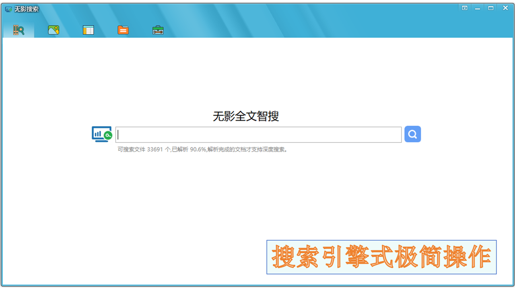Maximize the application window
The image size is (515, 289).
[x=491, y=7]
